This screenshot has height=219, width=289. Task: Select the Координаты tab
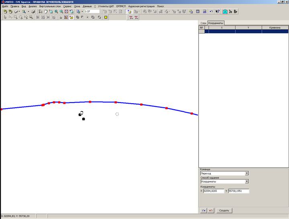pos(216,23)
